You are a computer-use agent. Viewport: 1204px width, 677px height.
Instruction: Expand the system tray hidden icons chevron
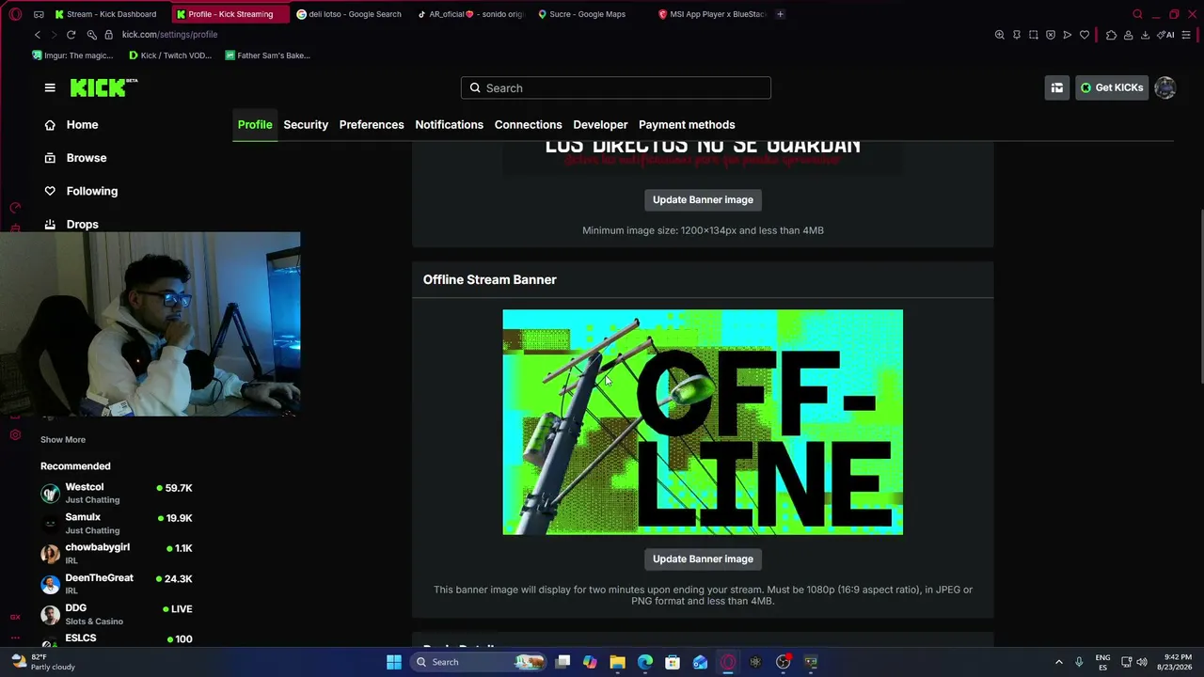1059,662
